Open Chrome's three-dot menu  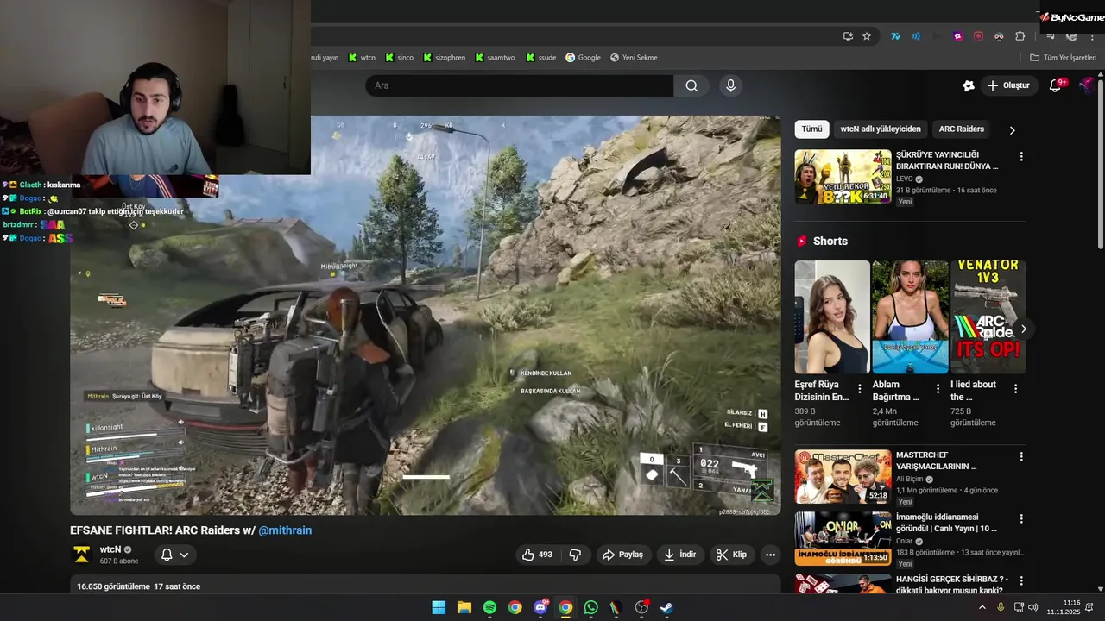[1092, 36]
